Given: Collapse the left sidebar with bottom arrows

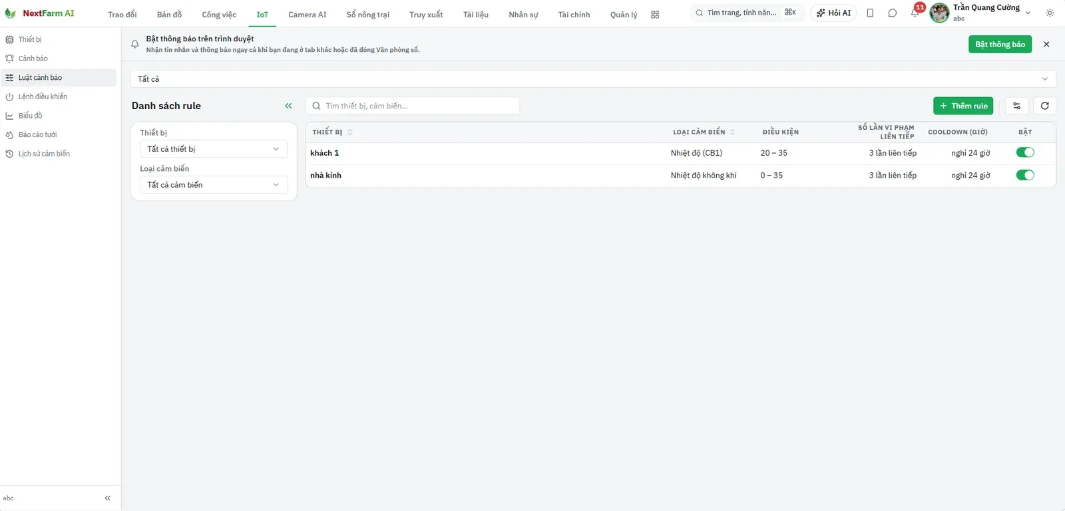Looking at the screenshot, I should [107, 498].
